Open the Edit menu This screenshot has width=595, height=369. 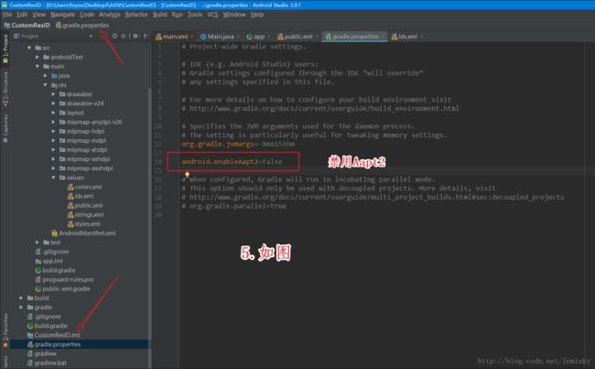tap(22, 15)
